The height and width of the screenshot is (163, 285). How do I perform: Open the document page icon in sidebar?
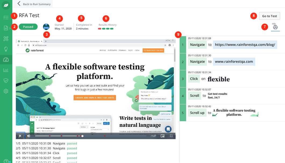coord(6,28)
